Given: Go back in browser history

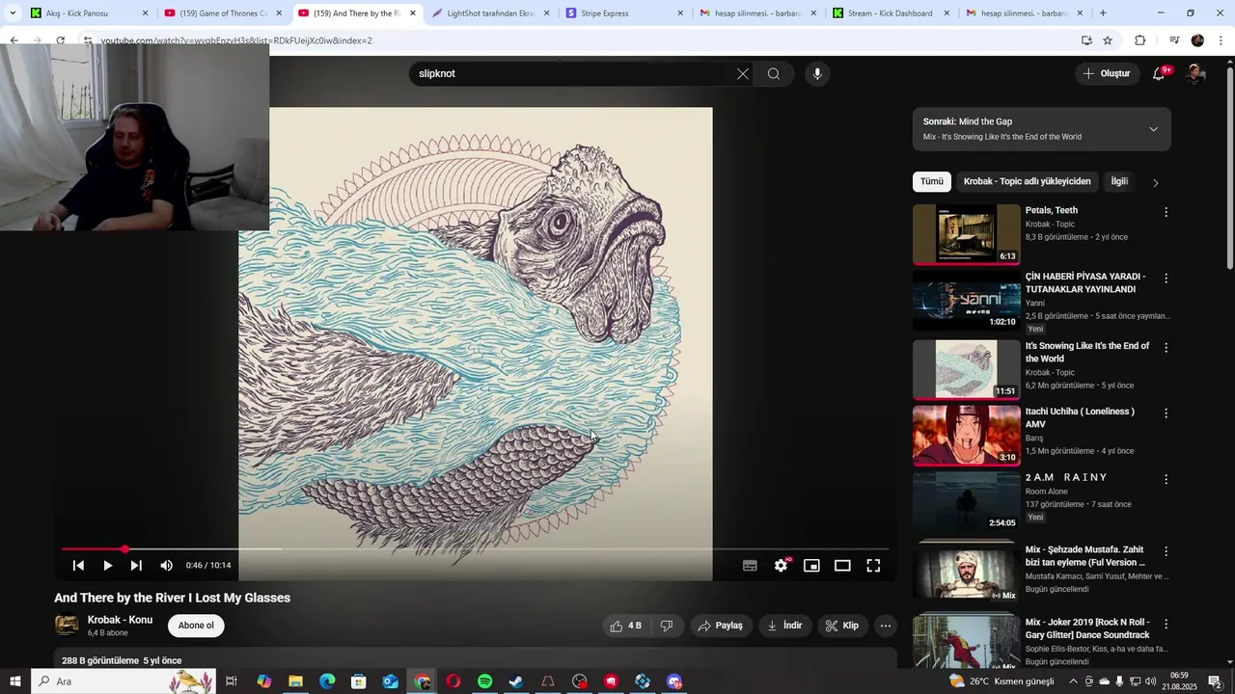Looking at the screenshot, I should click(14, 40).
